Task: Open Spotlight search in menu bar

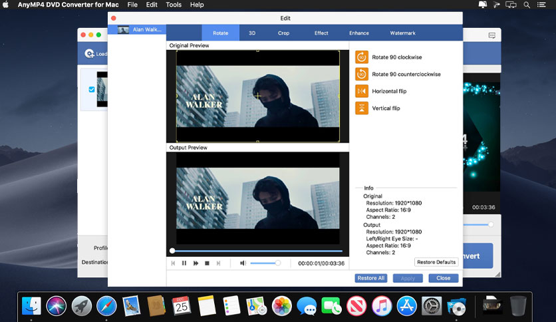Action: (x=527, y=5)
